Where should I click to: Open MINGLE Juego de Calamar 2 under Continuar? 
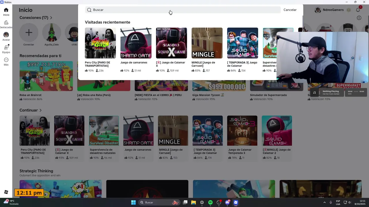tap(277, 131)
